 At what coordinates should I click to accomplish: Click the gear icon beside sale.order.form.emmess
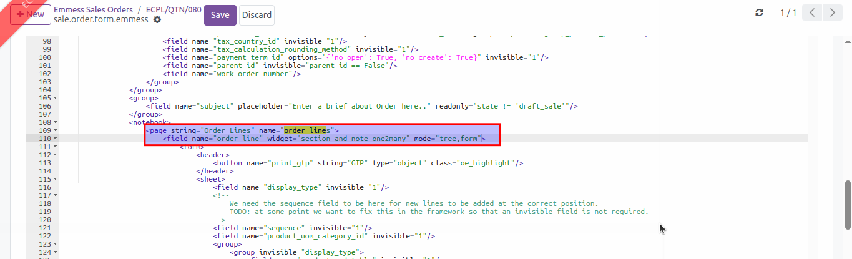[157, 19]
